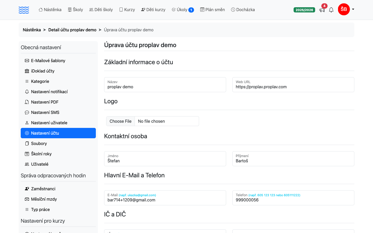373x233 pixels.
Task: Go to Nástěnka in top navigation
Action: pyautogui.click(x=50, y=10)
